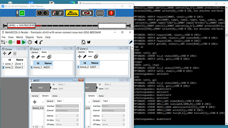228x128 pixels.
Task: Edit block pencil in Zone 2 panel
Action: 85,57
